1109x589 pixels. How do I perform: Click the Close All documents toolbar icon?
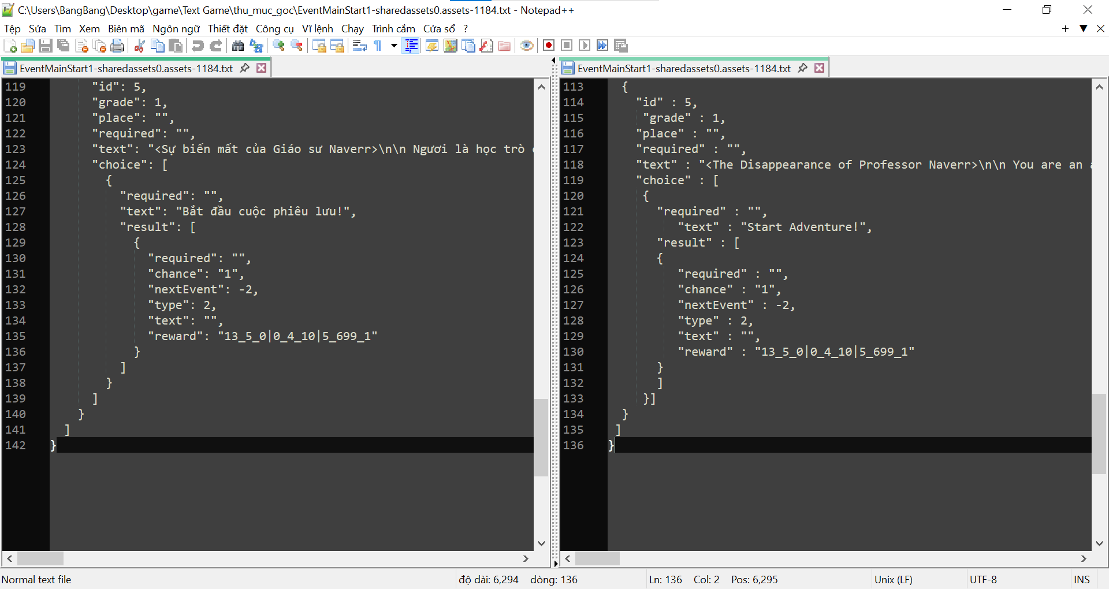99,46
